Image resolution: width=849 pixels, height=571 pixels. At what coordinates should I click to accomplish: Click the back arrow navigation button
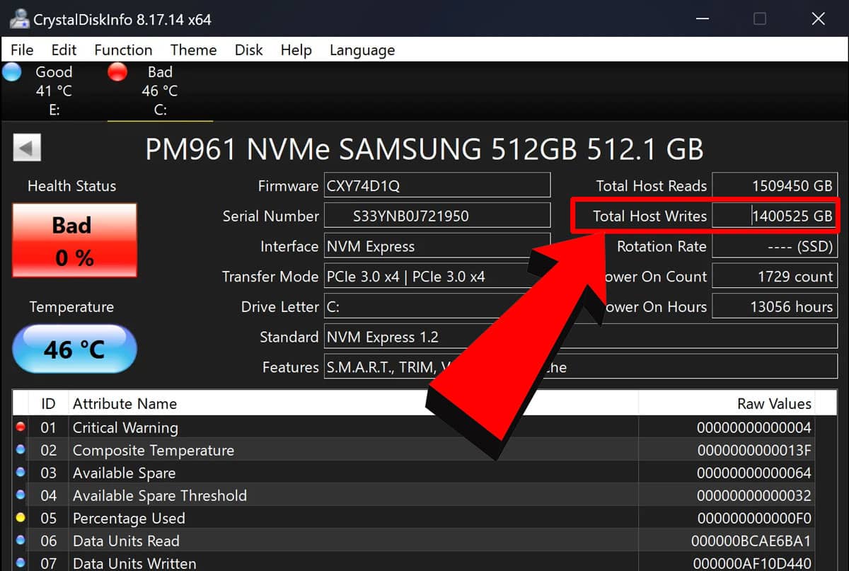pos(27,147)
